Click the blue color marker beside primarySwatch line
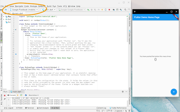180x112 pixels. (16, 54)
